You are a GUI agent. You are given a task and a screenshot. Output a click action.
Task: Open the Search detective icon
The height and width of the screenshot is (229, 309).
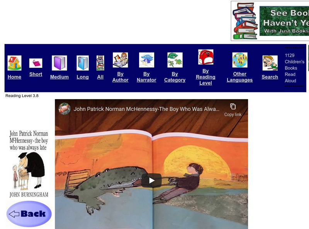[270, 63]
